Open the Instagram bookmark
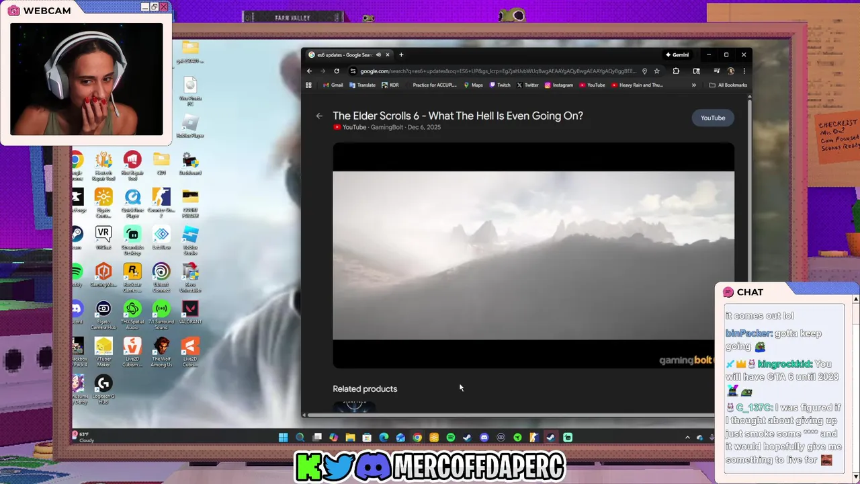Viewport: 860px width, 484px height. (x=559, y=85)
